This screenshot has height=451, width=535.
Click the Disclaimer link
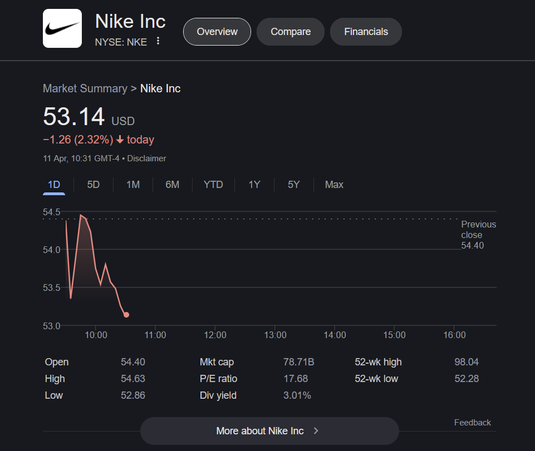[x=147, y=158]
